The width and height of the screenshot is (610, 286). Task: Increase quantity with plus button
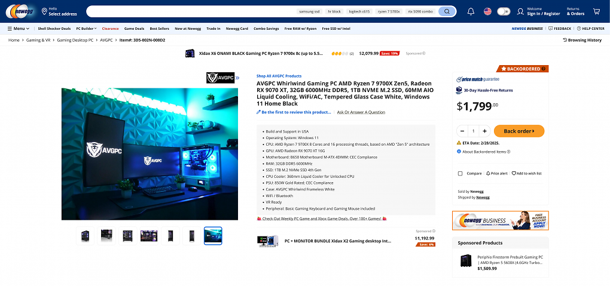click(485, 131)
